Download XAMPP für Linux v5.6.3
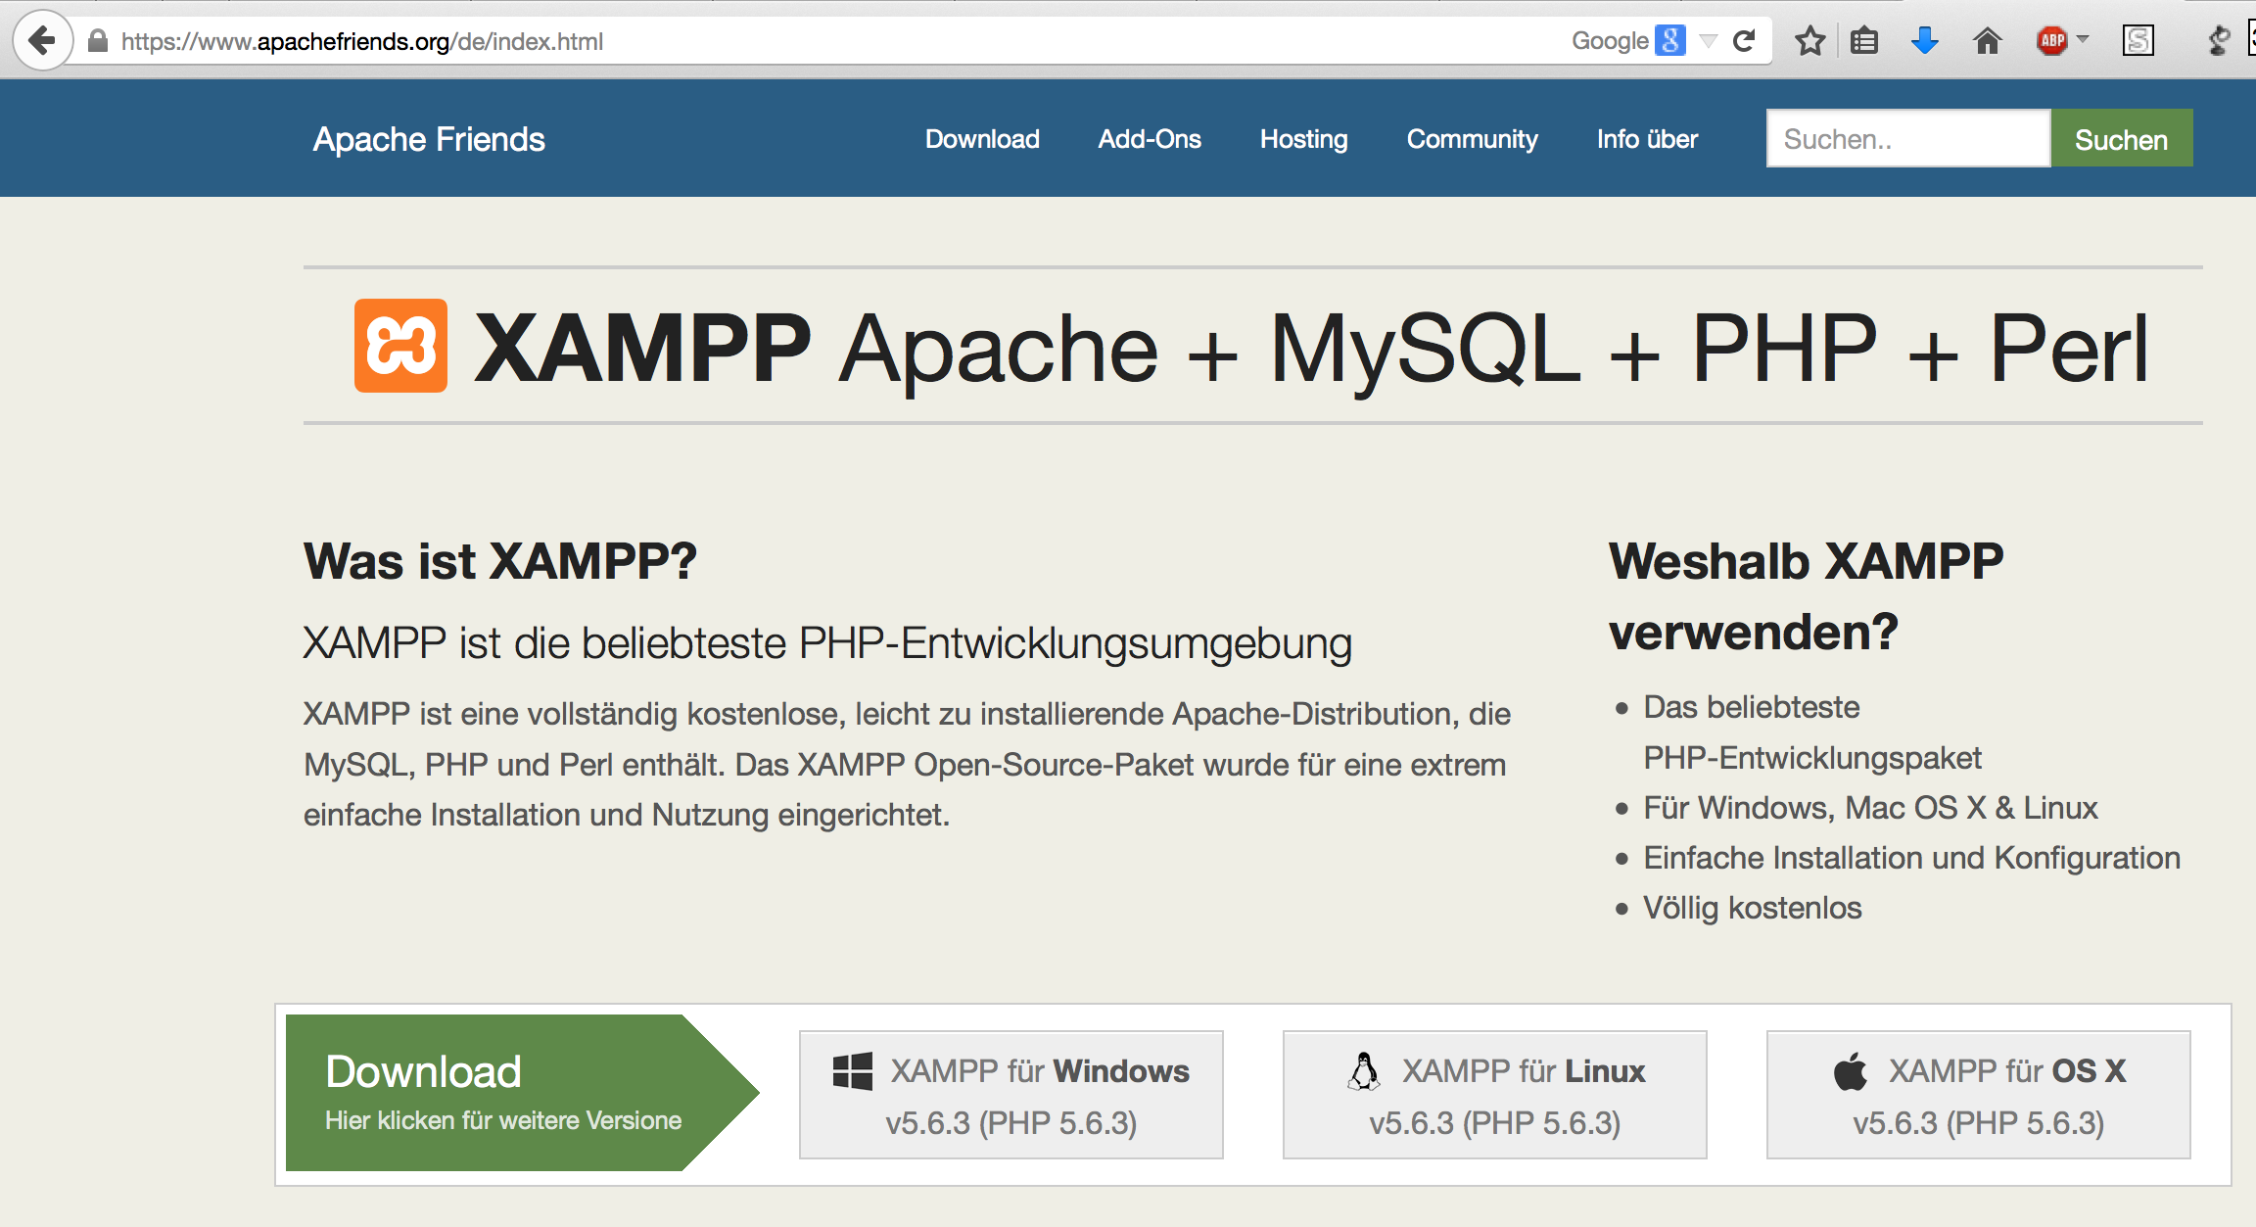The height and width of the screenshot is (1227, 2256). (x=1494, y=1095)
